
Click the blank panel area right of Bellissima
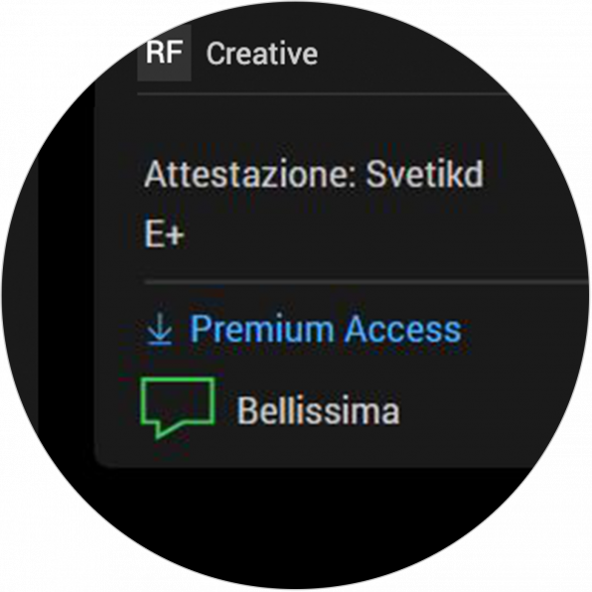[472, 410]
